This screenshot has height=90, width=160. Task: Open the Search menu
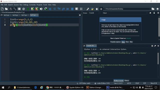pyautogui.click(x=10, y=5)
